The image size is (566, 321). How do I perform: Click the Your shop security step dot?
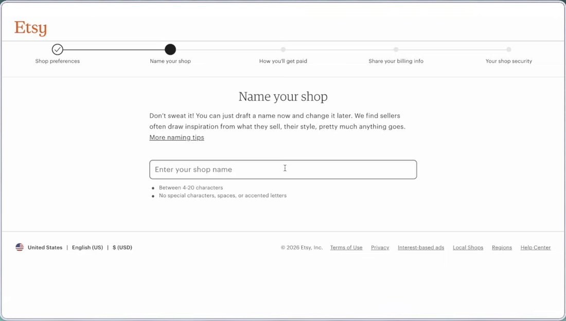(x=508, y=49)
